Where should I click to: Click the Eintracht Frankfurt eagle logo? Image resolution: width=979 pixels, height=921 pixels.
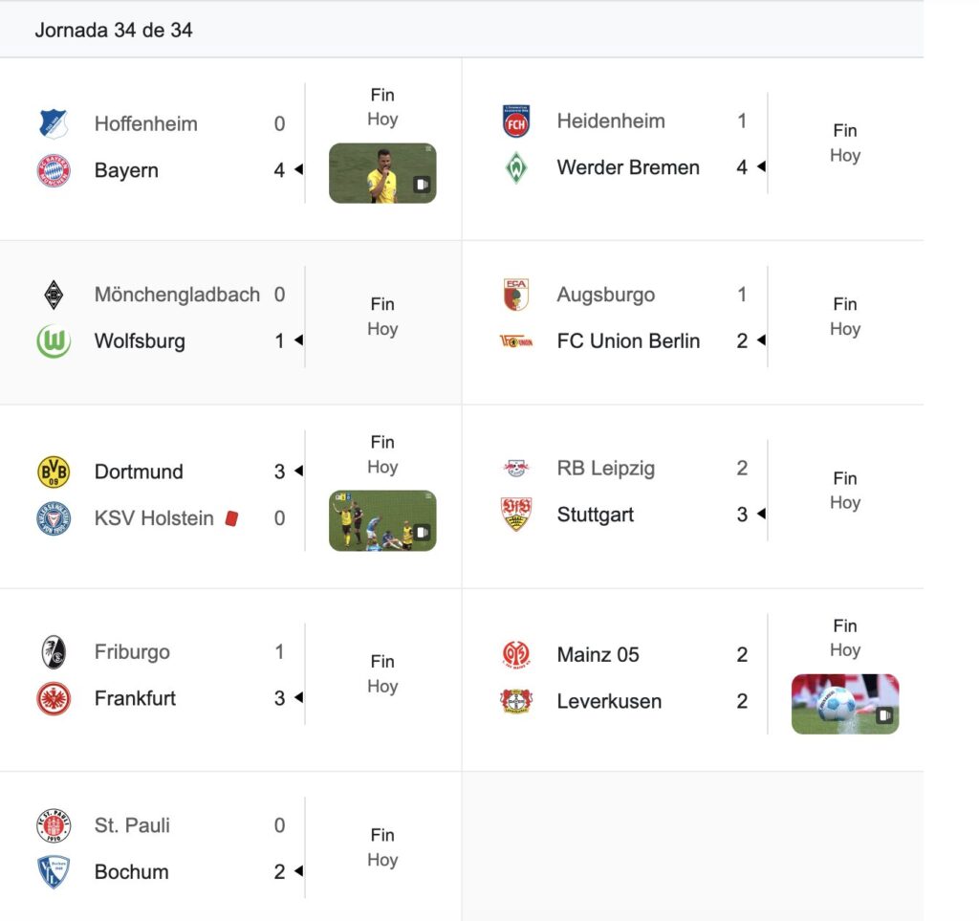pyautogui.click(x=54, y=698)
